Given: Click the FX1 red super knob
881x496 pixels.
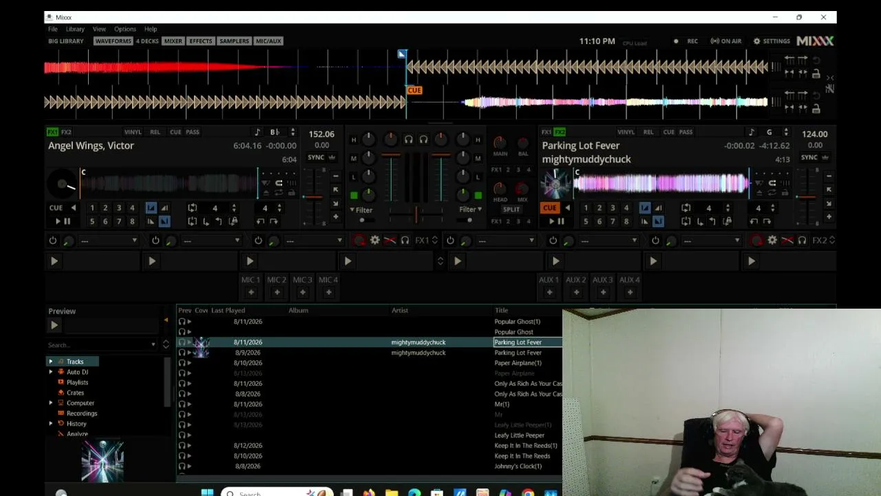Looking at the screenshot, I should tap(360, 240).
